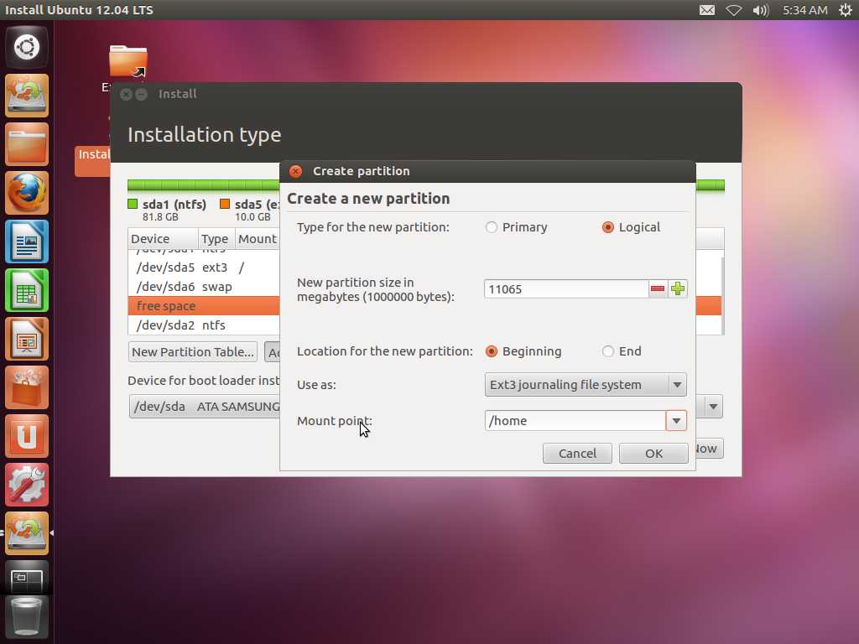Open the sound volume indicator
This screenshot has height=644, width=859.
coord(760,10)
